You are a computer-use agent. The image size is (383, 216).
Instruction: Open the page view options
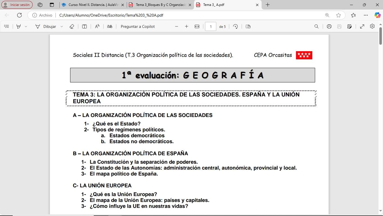click(x=248, y=26)
